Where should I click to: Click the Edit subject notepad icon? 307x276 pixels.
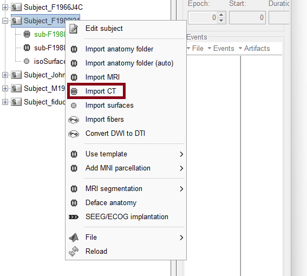point(74,29)
